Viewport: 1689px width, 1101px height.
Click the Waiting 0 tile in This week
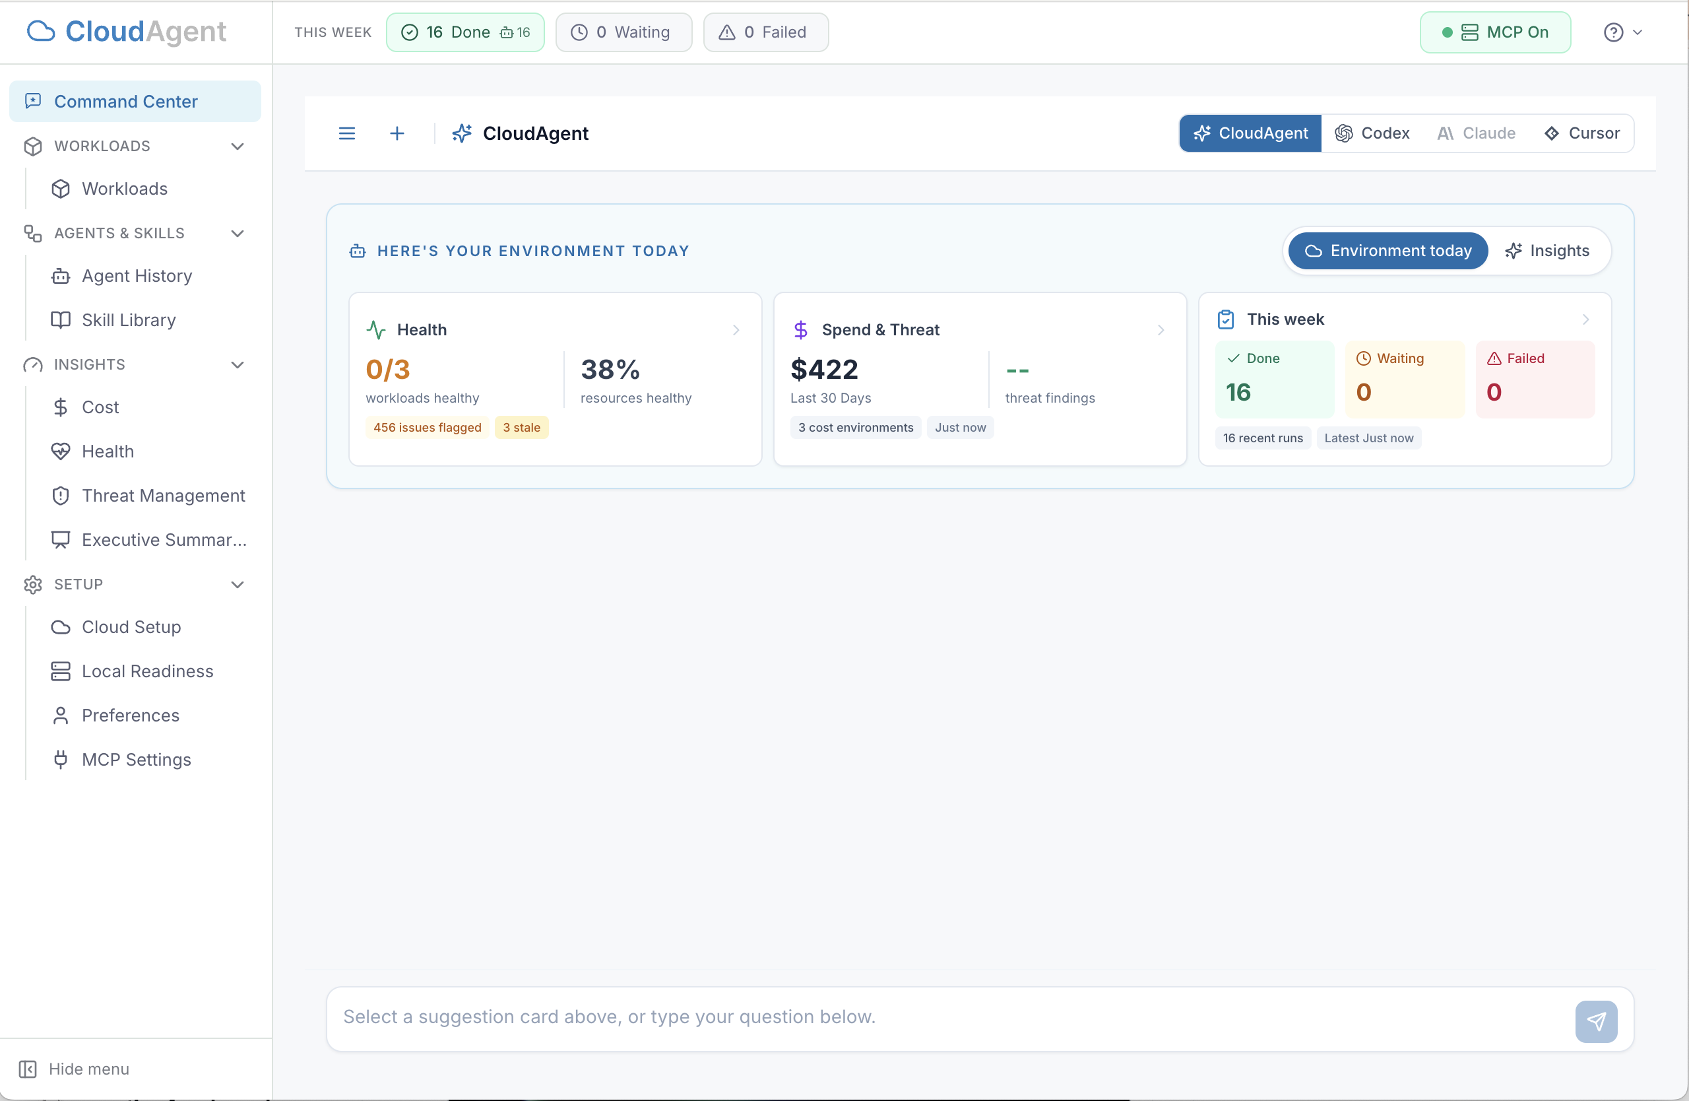(x=1405, y=379)
